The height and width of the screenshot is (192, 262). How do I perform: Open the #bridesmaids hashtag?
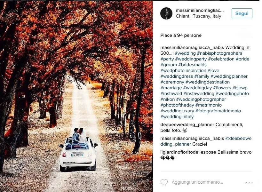point(192,65)
